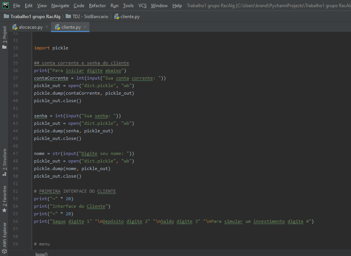Open the Project tool window

(5, 37)
